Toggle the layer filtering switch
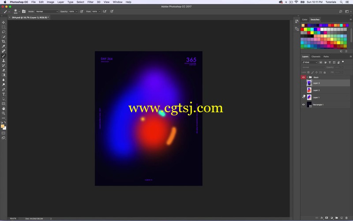This screenshot has width=353, height=221. pyautogui.click(x=343, y=62)
